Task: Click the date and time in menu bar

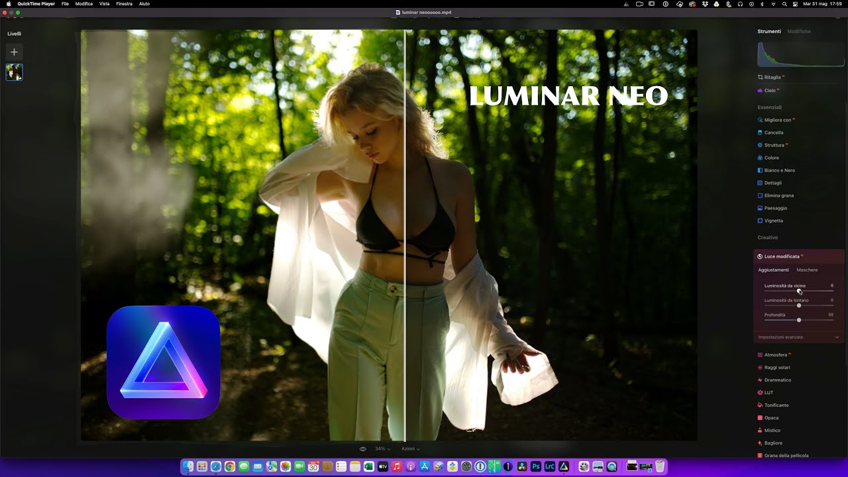Action: 821,4
